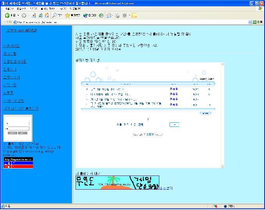Click the Back arrow in browser toolbar
Image resolution: width=265 pixels, height=210 pixels.
[x=7, y=15]
